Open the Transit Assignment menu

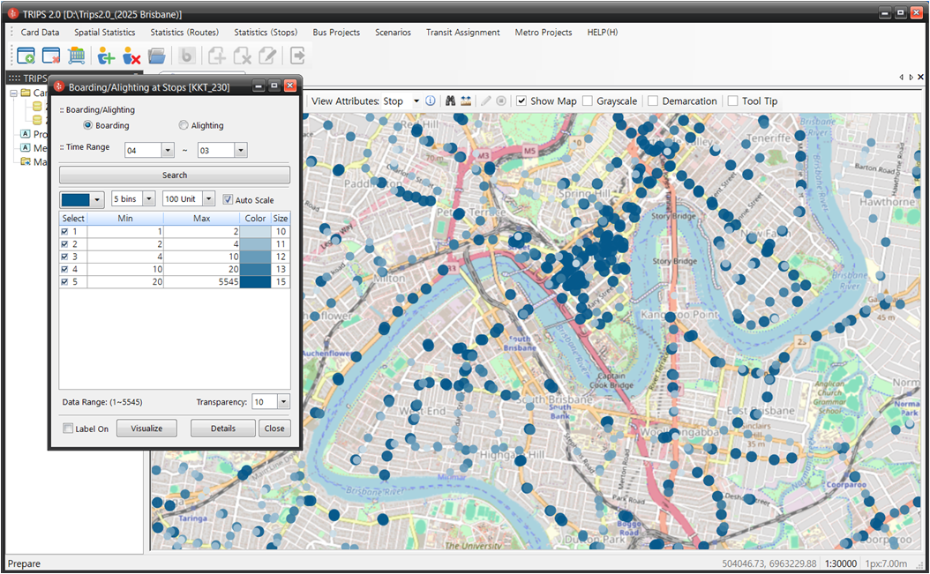(462, 33)
